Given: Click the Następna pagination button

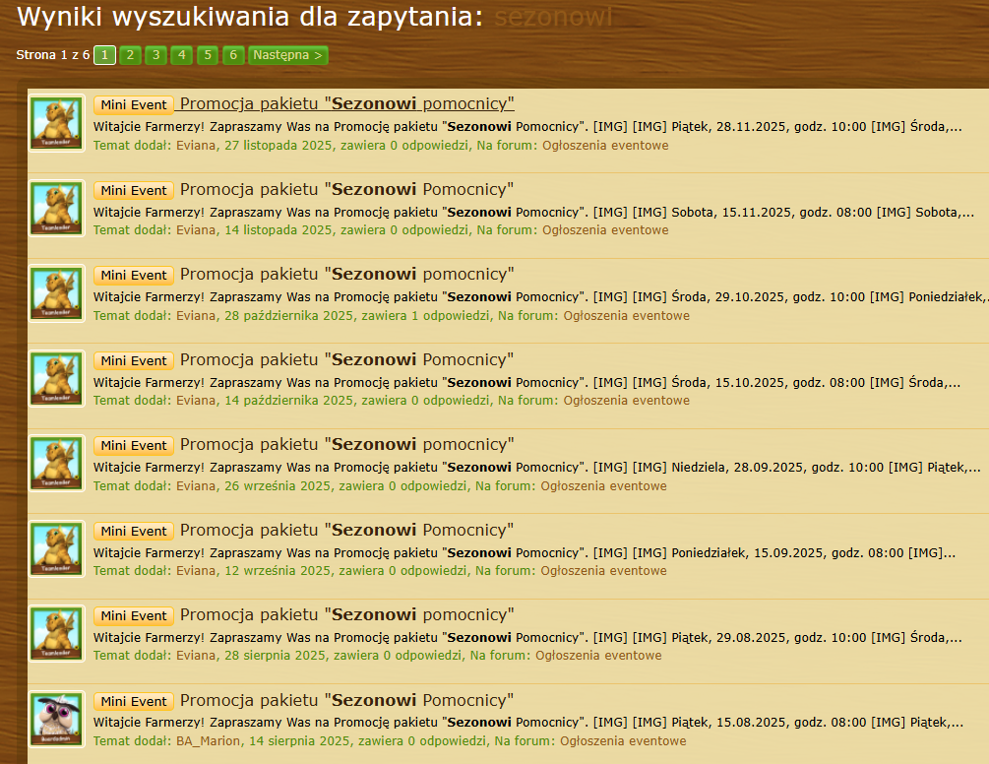Looking at the screenshot, I should 287,55.
